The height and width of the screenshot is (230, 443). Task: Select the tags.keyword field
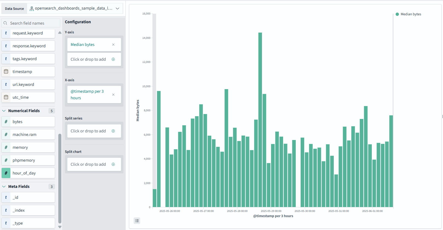click(x=28, y=59)
